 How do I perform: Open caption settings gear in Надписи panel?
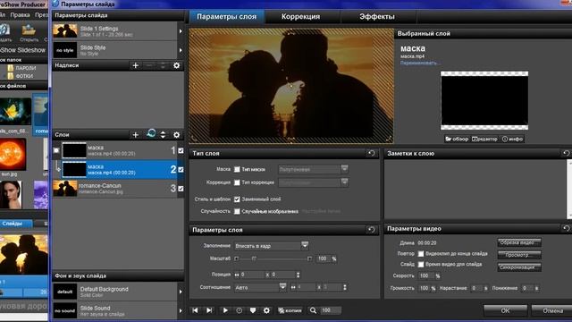[177, 65]
